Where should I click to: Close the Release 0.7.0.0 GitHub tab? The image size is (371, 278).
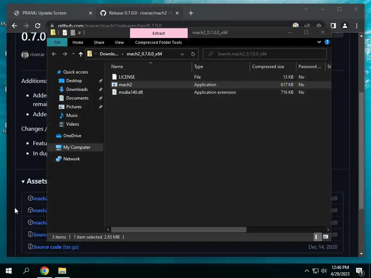click(x=177, y=13)
